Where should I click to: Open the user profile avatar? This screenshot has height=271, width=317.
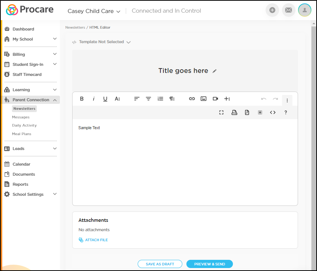coord(305,10)
